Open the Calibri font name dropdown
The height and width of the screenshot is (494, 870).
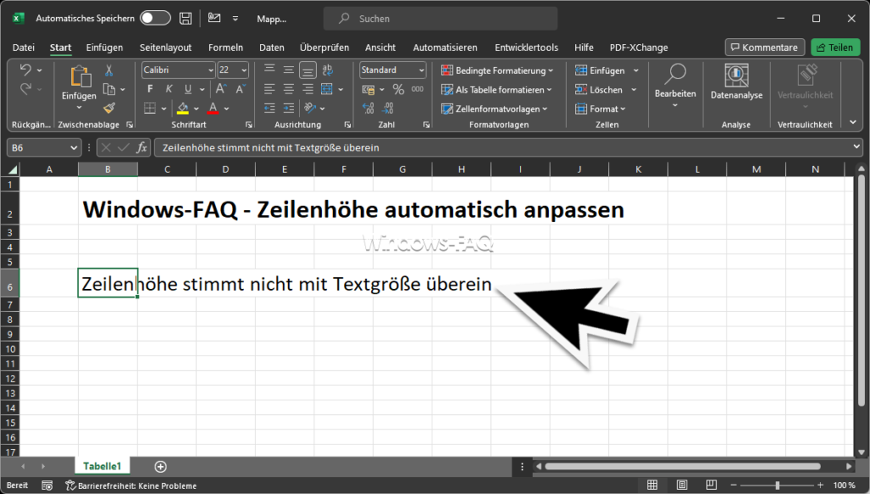click(211, 70)
